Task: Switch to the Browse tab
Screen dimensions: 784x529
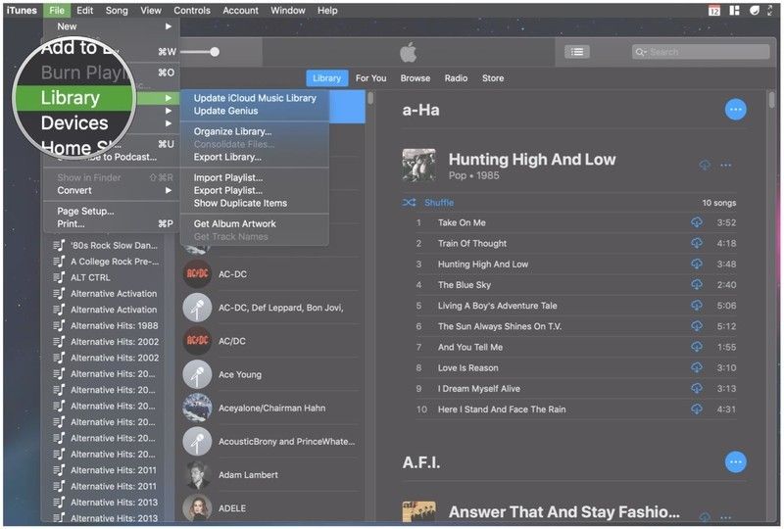Action: pyautogui.click(x=415, y=78)
